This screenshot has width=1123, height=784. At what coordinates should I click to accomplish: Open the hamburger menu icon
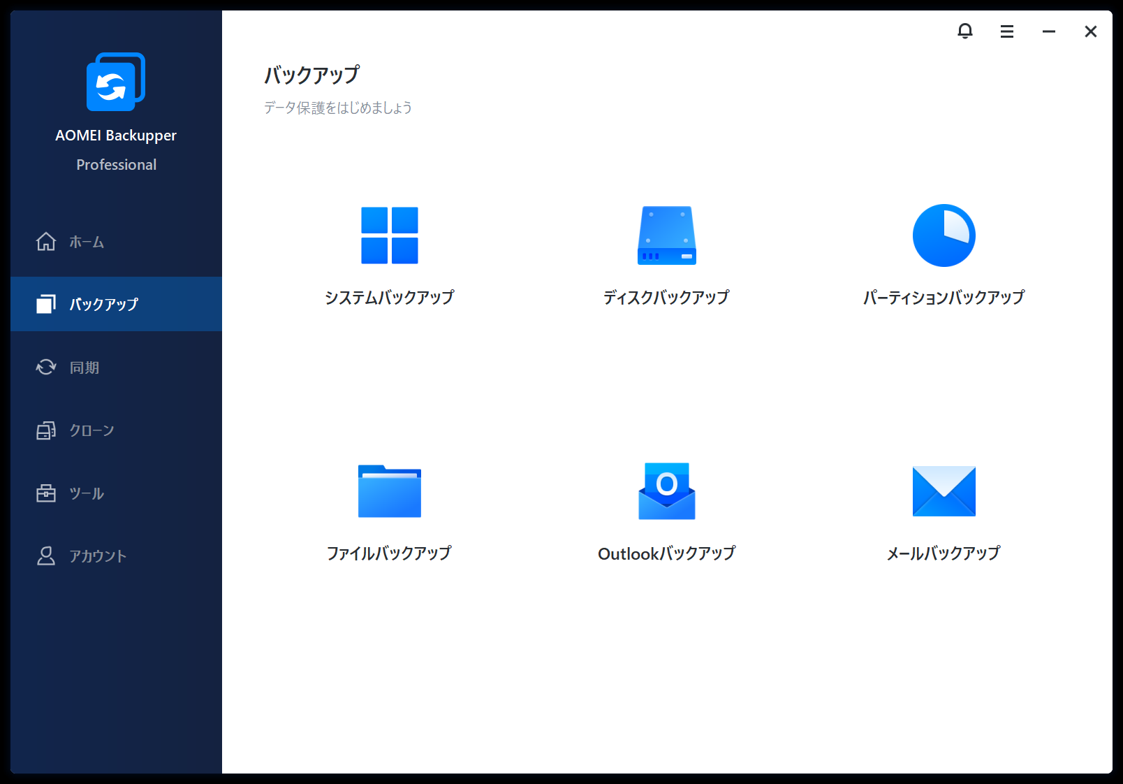click(x=1006, y=31)
